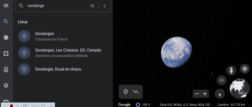252x107 pixels.
Task: Zoom out with the minus button
Action: point(197,94)
